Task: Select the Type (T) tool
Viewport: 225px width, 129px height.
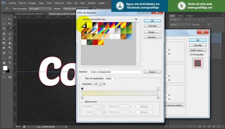Action: point(10,53)
